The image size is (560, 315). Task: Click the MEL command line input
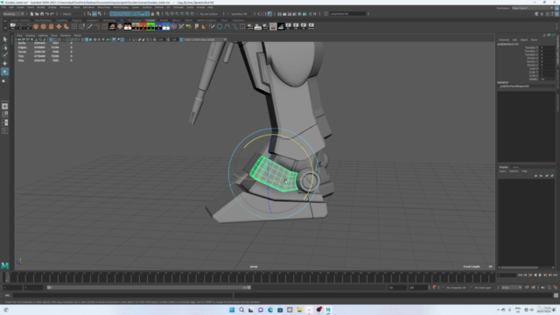click(x=122, y=296)
